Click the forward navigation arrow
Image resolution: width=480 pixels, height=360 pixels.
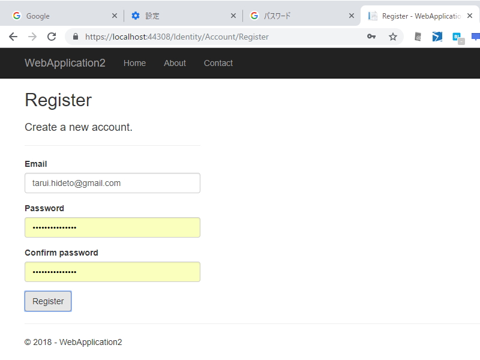pos(31,37)
